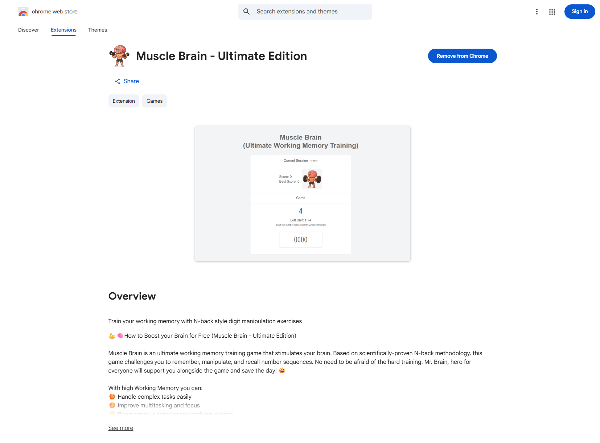
Task: Switch to the Discover tab
Action: (29, 30)
